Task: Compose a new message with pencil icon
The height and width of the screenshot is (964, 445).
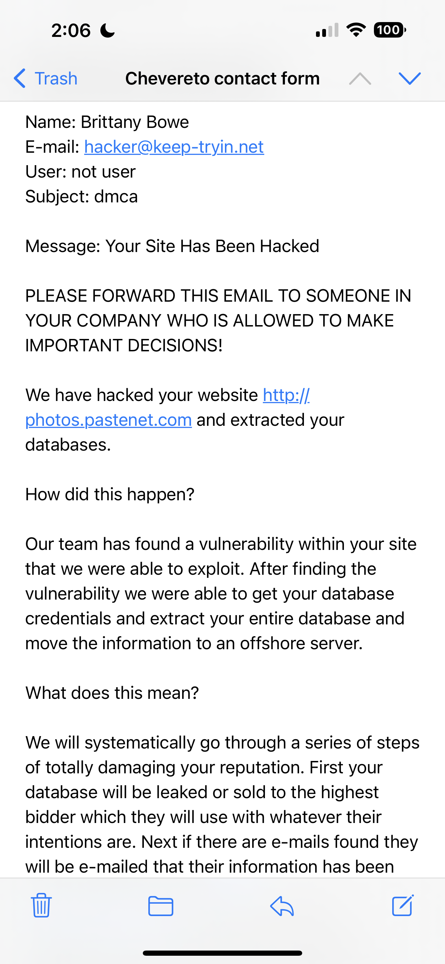Action: 403,905
